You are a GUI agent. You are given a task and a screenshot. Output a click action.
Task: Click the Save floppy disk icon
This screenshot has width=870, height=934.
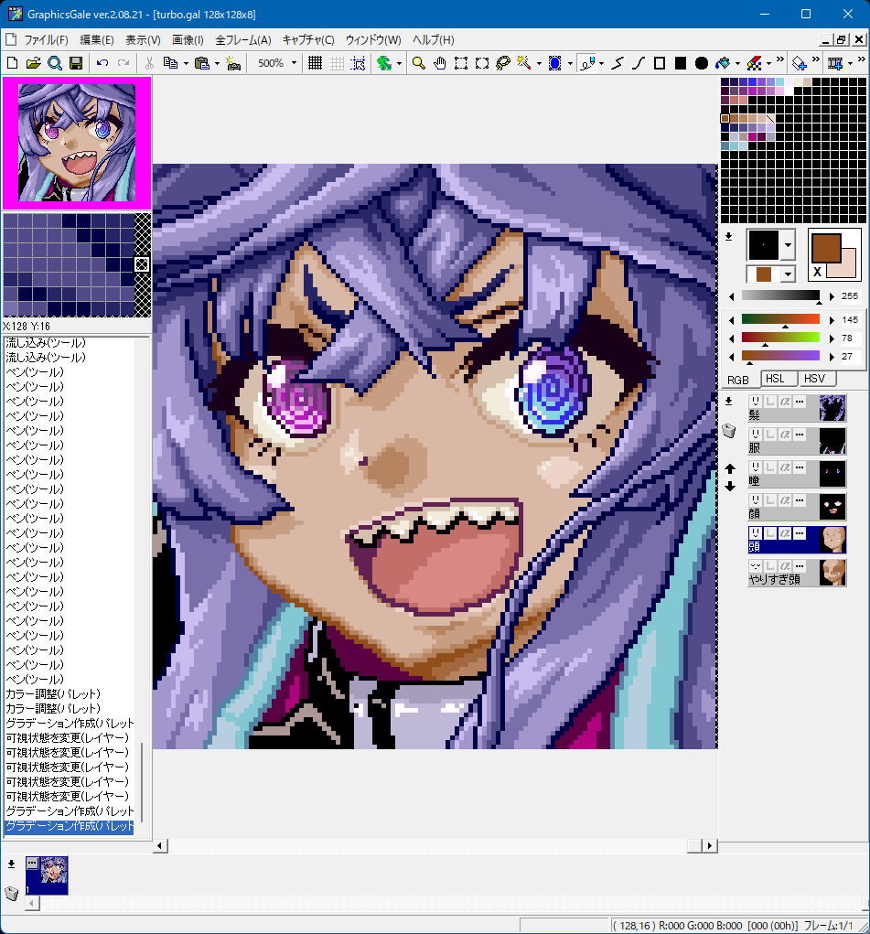(76, 63)
